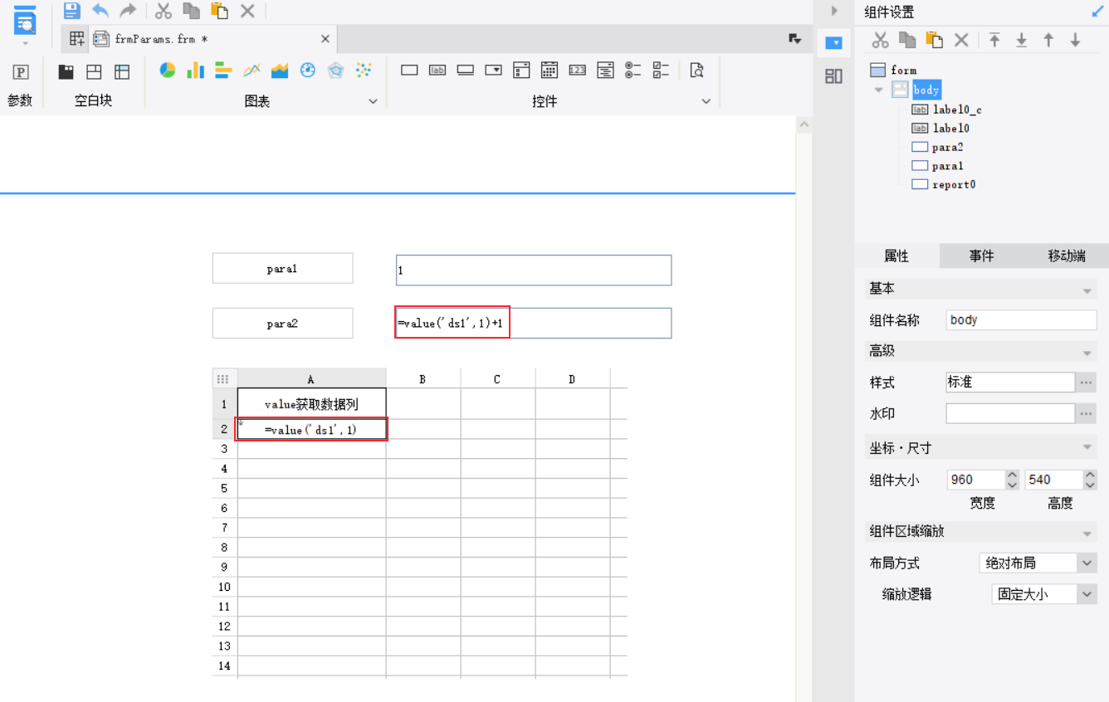Image resolution: width=1109 pixels, height=702 pixels.
Task: Insert a scatter chart
Action: coord(364,71)
